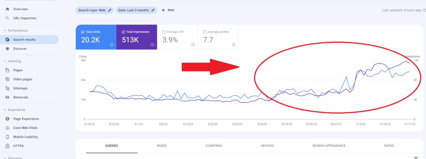Uncheck the Total clicks checkbox
Viewport: 426px width, 159px height.
tap(83, 32)
